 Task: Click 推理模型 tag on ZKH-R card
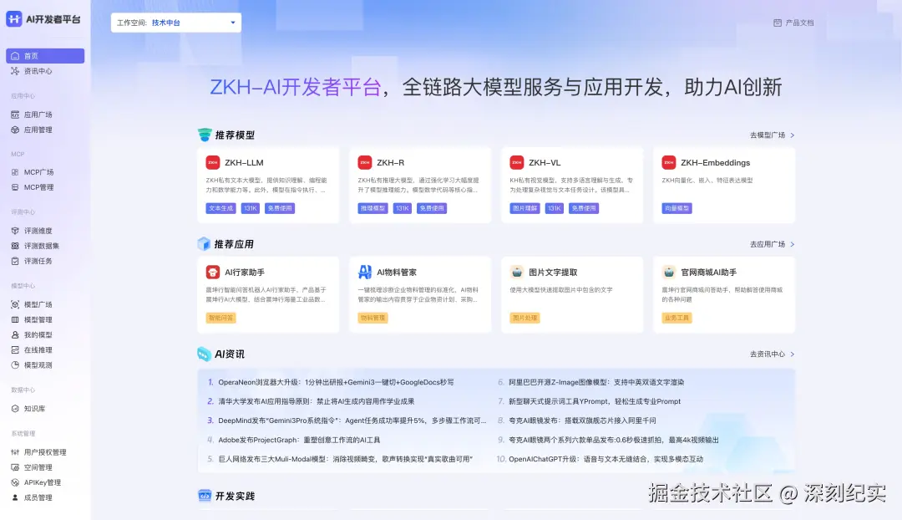[x=372, y=208]
